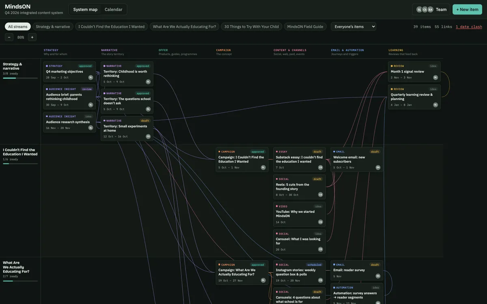Screen dimensions: 487x304
Task: Select the All streams filter
Action: [18, 26]
